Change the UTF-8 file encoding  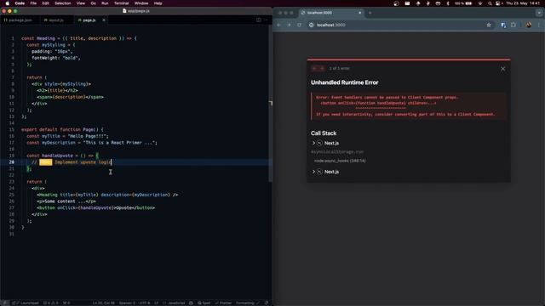(x=145, y=303)
